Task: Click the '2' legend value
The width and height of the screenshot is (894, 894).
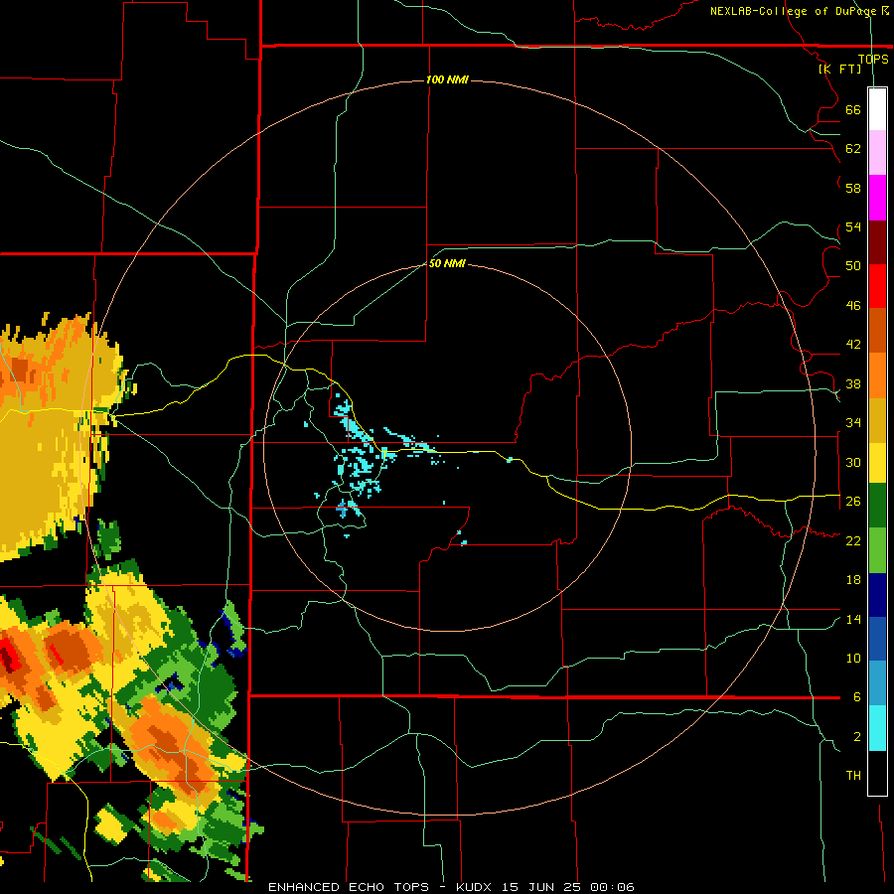Action: pyautogui.click(x=857, y=737)
